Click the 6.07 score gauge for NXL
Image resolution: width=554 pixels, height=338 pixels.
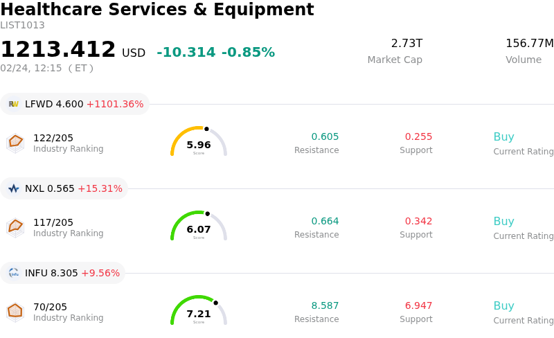click(199, 226)
